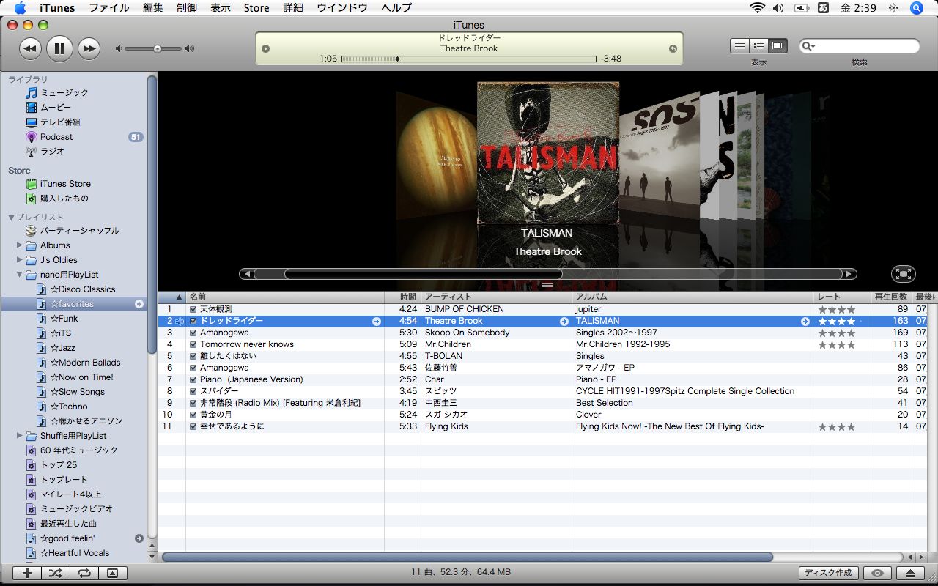938x586 pixels.
Task: Open the 表示 menu
Action: pyautogui.click(x=221, y=8)
